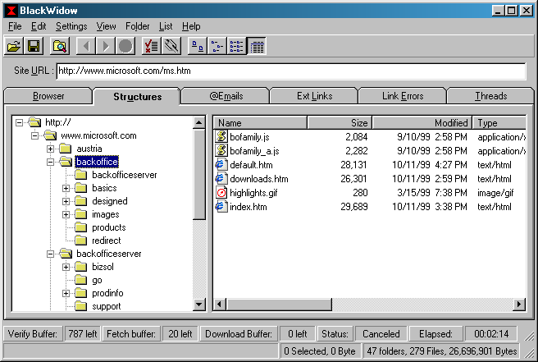Screen dimensions: 538x362
Task: Click the Open folder toolbar icon
Action: [x=14, y=46]
